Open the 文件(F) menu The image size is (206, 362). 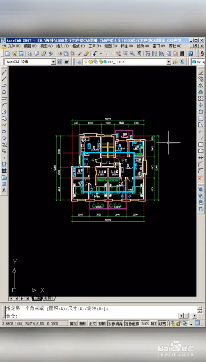click(14, 46)
